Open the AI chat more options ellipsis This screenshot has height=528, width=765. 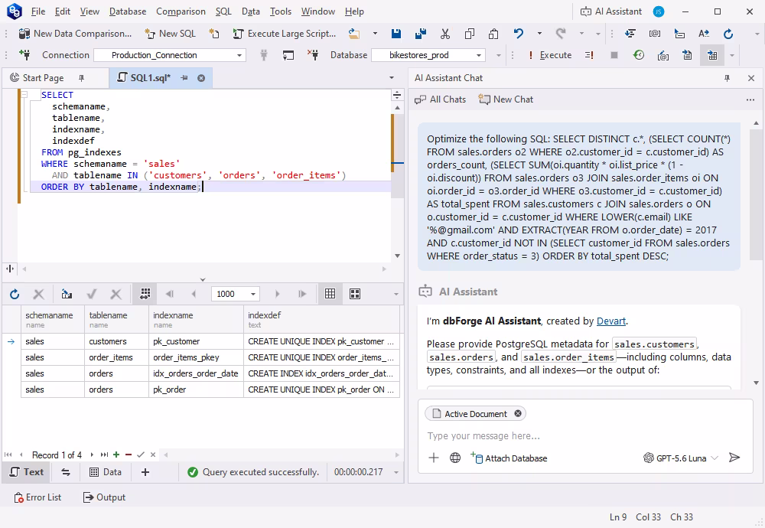750,99
